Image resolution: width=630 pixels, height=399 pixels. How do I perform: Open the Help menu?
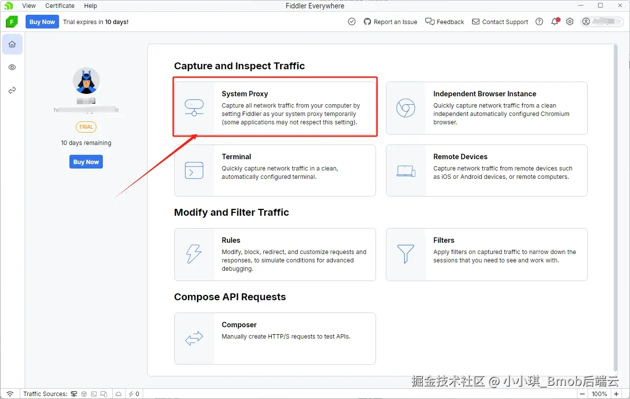(x=91, y=5)
